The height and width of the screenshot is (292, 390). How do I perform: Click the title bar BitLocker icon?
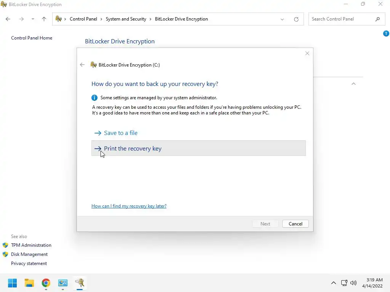[4, 4]
